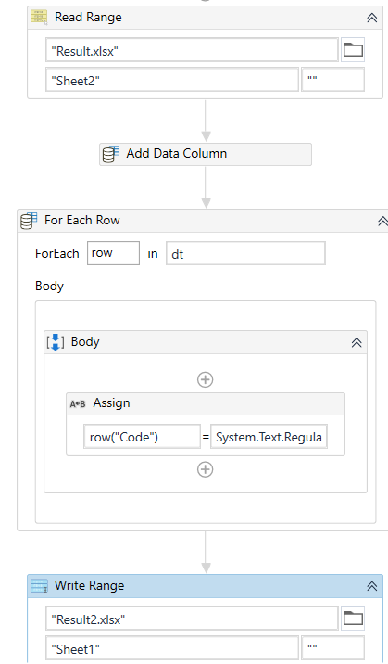
Task: Edit the "Result2.xlsx" output path field
Action: [192, 619]
